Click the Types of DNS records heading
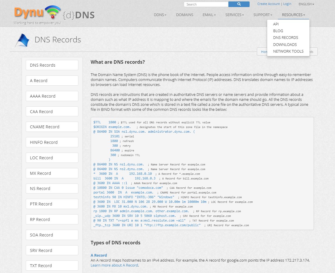The height and width of the screenshot is (273, 335). pyautogui.click(x=115, y=243)
